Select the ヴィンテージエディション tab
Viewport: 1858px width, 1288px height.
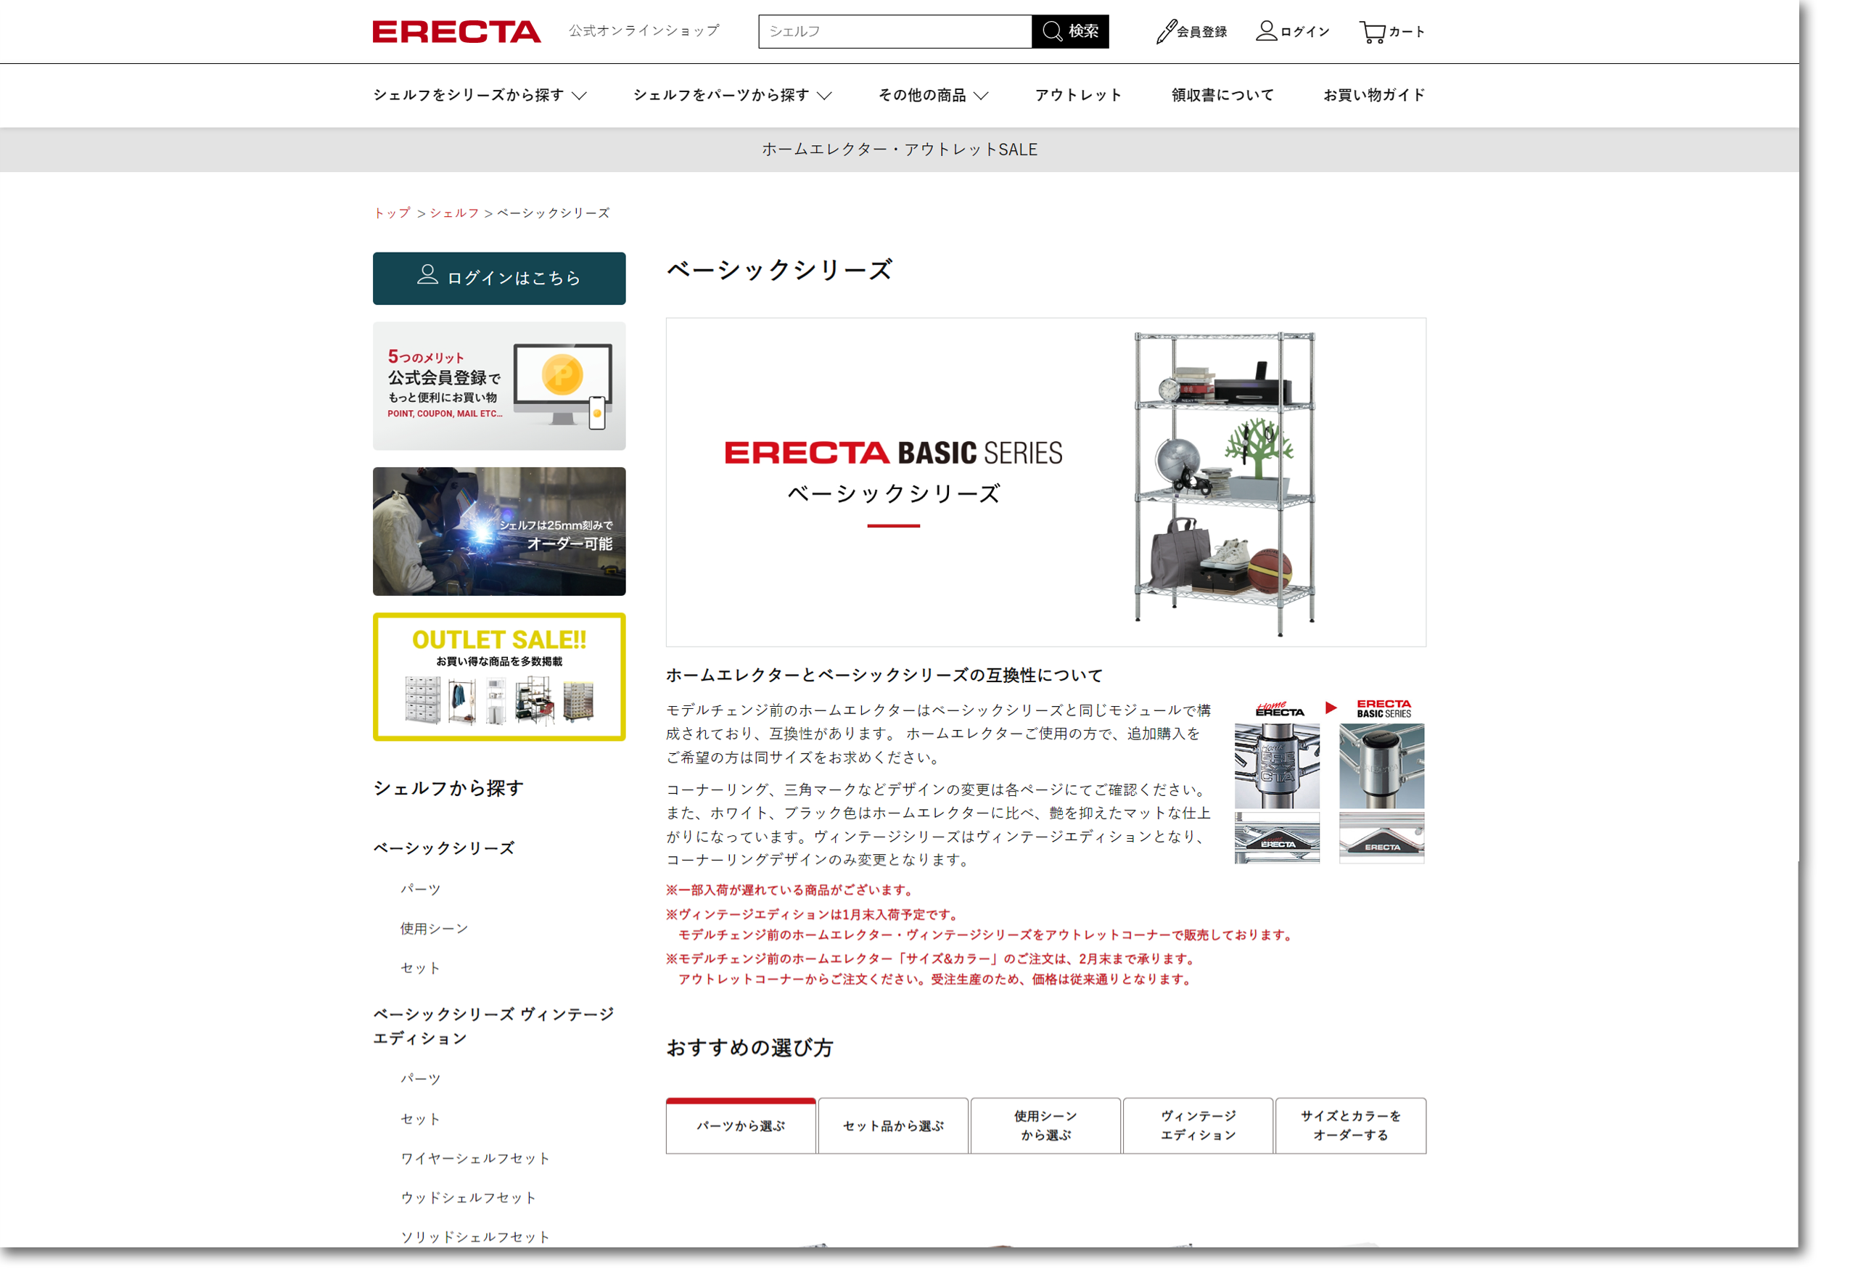[1197, 1125]
